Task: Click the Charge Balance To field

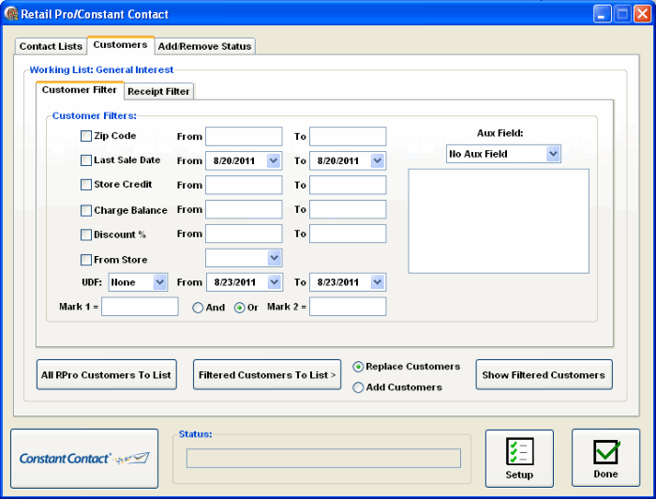Action: click(348, 209)
